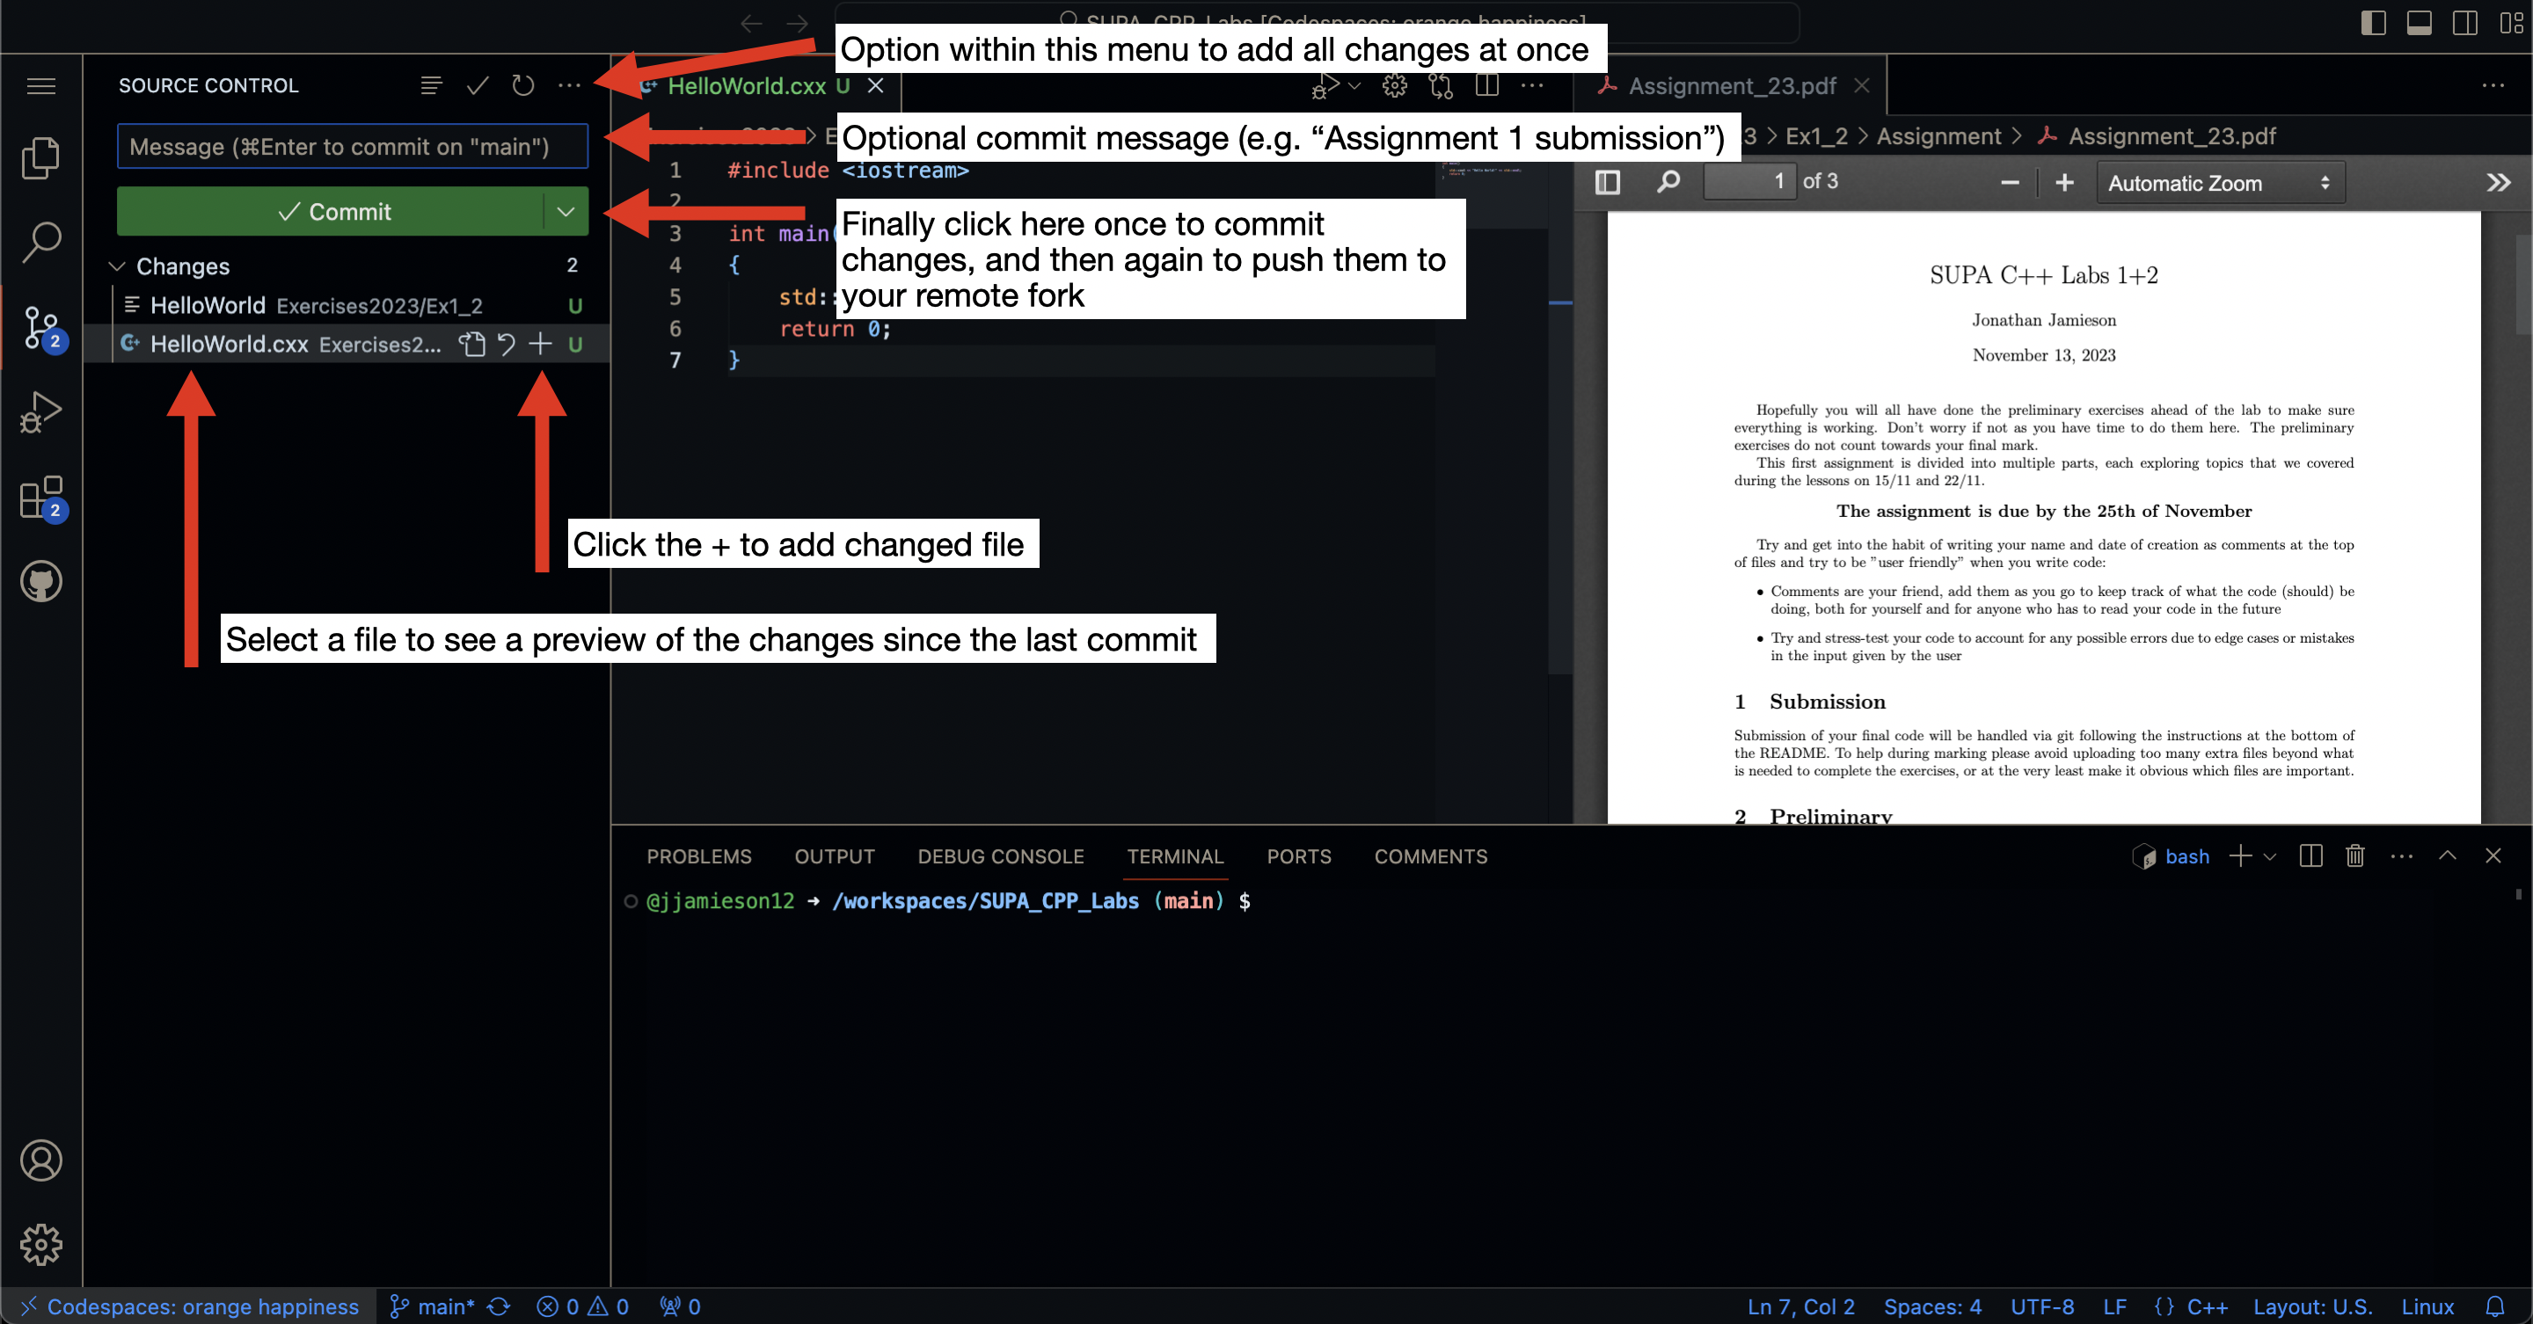
Task: Click the PDF zoom increase stepper
Action: (x=2066, y=183)
